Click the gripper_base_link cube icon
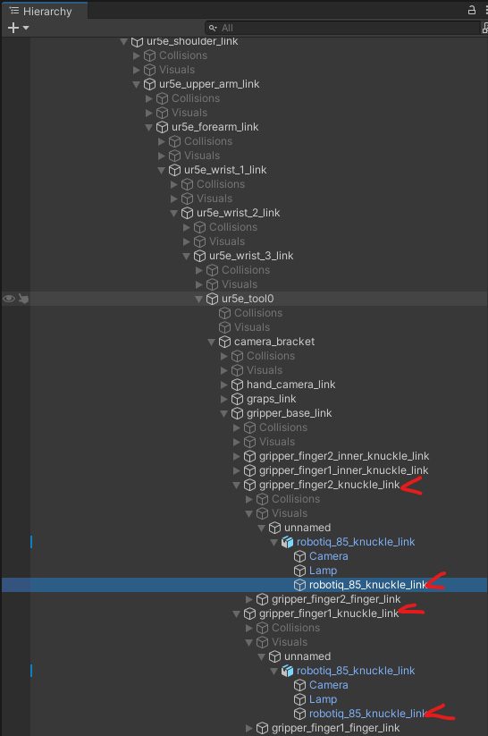 (238, 413)
